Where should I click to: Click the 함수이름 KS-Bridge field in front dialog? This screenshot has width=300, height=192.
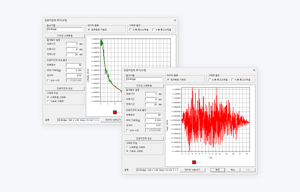click(x=144, y=79)
